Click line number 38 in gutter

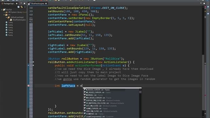click(31, 8)
